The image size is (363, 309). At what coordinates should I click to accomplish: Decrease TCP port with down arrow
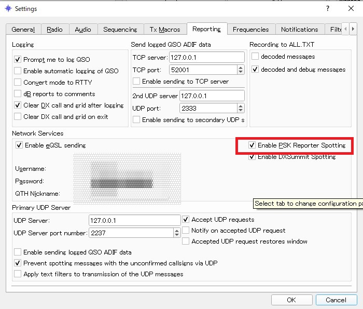241,72
